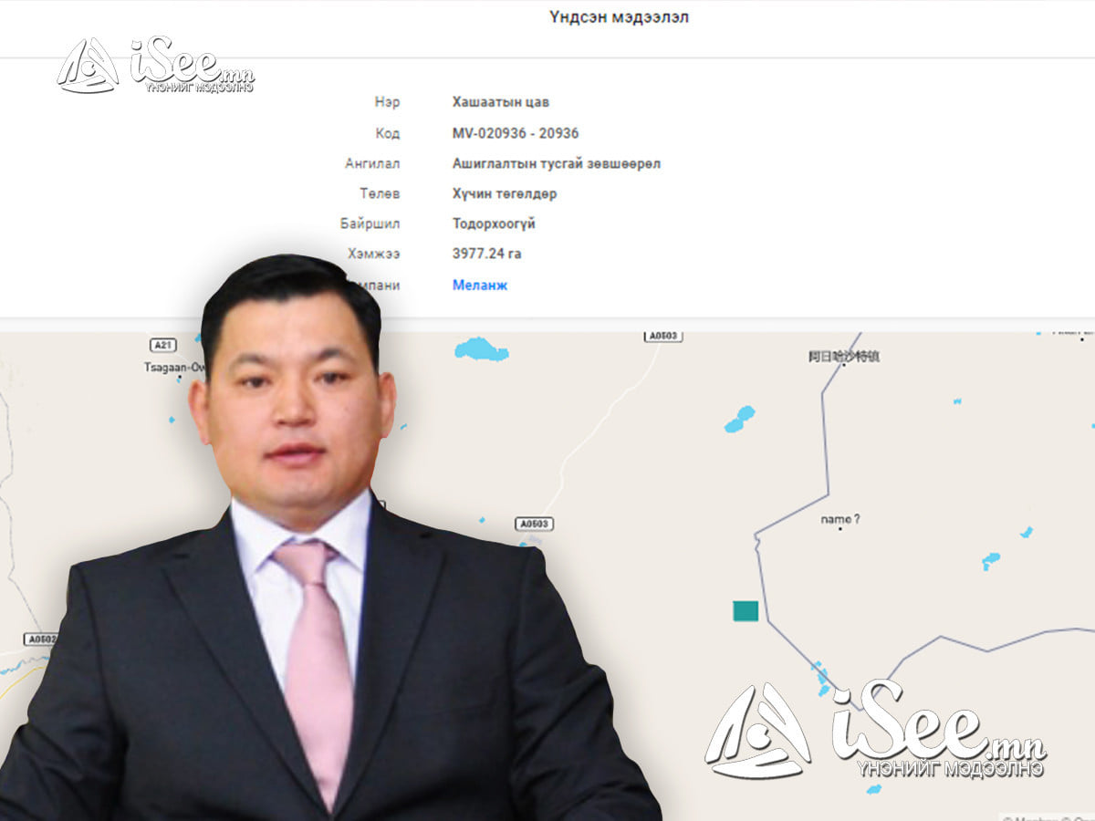Click the Tsagaan-Ov place label

tap(164, 367)
